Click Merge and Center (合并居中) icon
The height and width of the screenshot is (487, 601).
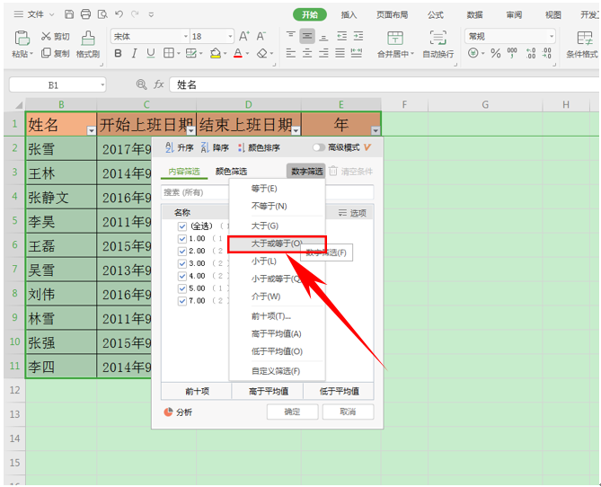coord(395,39)
